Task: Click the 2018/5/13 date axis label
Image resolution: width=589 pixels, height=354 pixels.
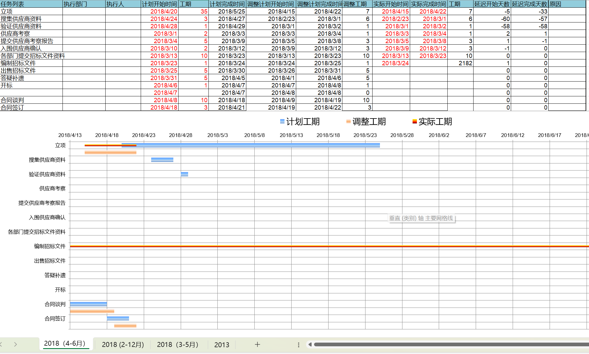Action: [x=291, y=135]
